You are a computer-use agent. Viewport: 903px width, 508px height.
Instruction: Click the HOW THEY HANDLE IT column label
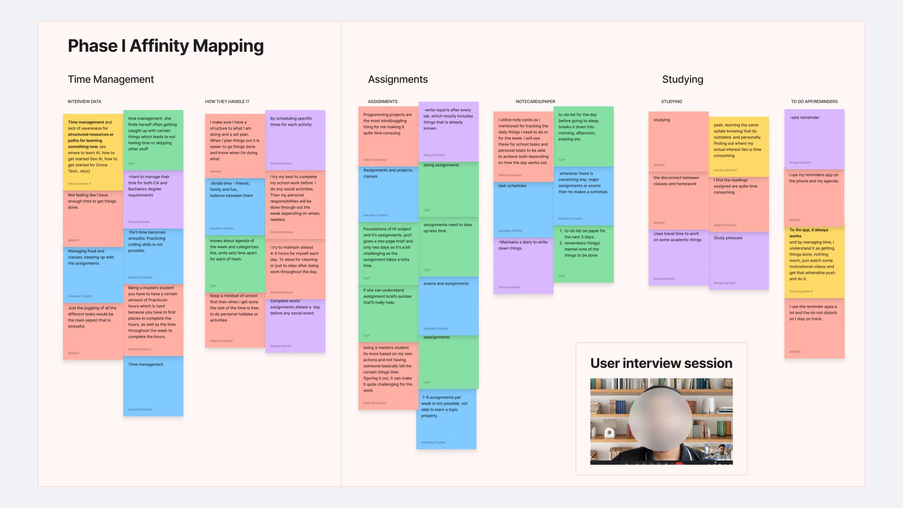(x=227, y=102)
